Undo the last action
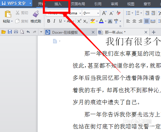 tap(28, 32)
